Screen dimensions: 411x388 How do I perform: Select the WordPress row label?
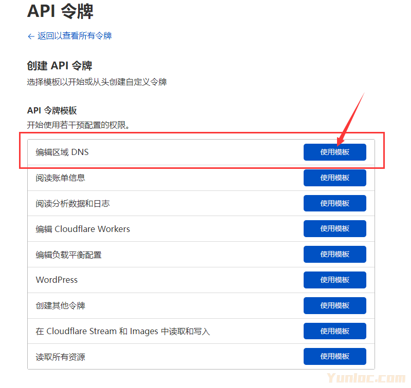[57, 280]
